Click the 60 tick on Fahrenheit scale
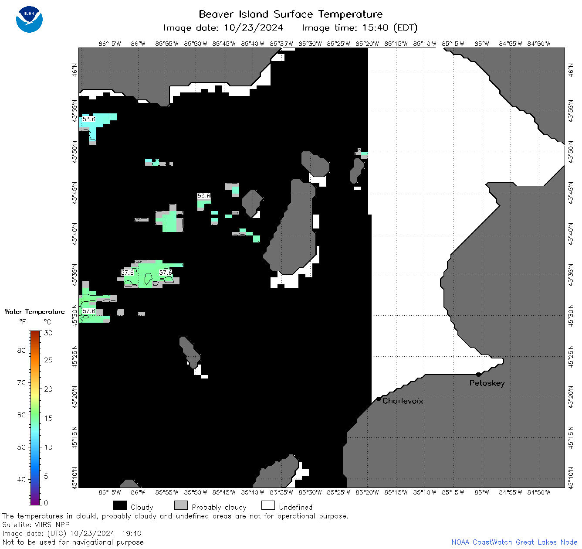Image resolution: width=582 pixels, height=549 pixels. (21, 415)
